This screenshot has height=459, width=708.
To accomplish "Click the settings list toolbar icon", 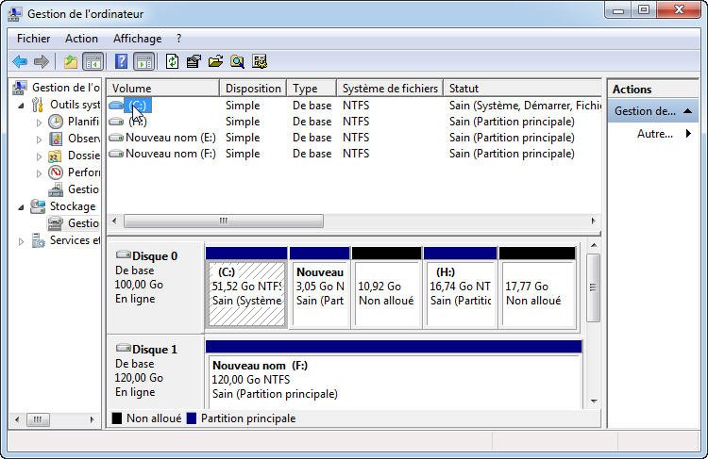I will point(260,61).
